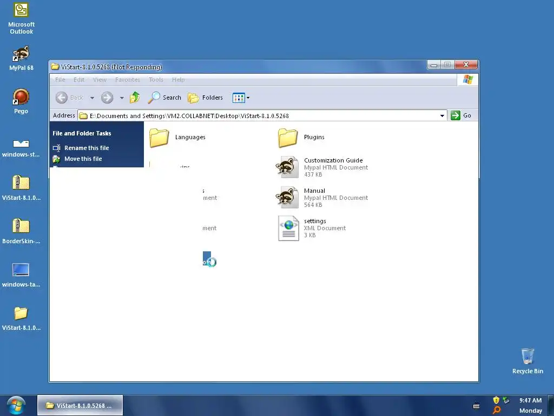The image size is (554, 416).
Task: Open the Plugins folder
Action: [301, 137]
